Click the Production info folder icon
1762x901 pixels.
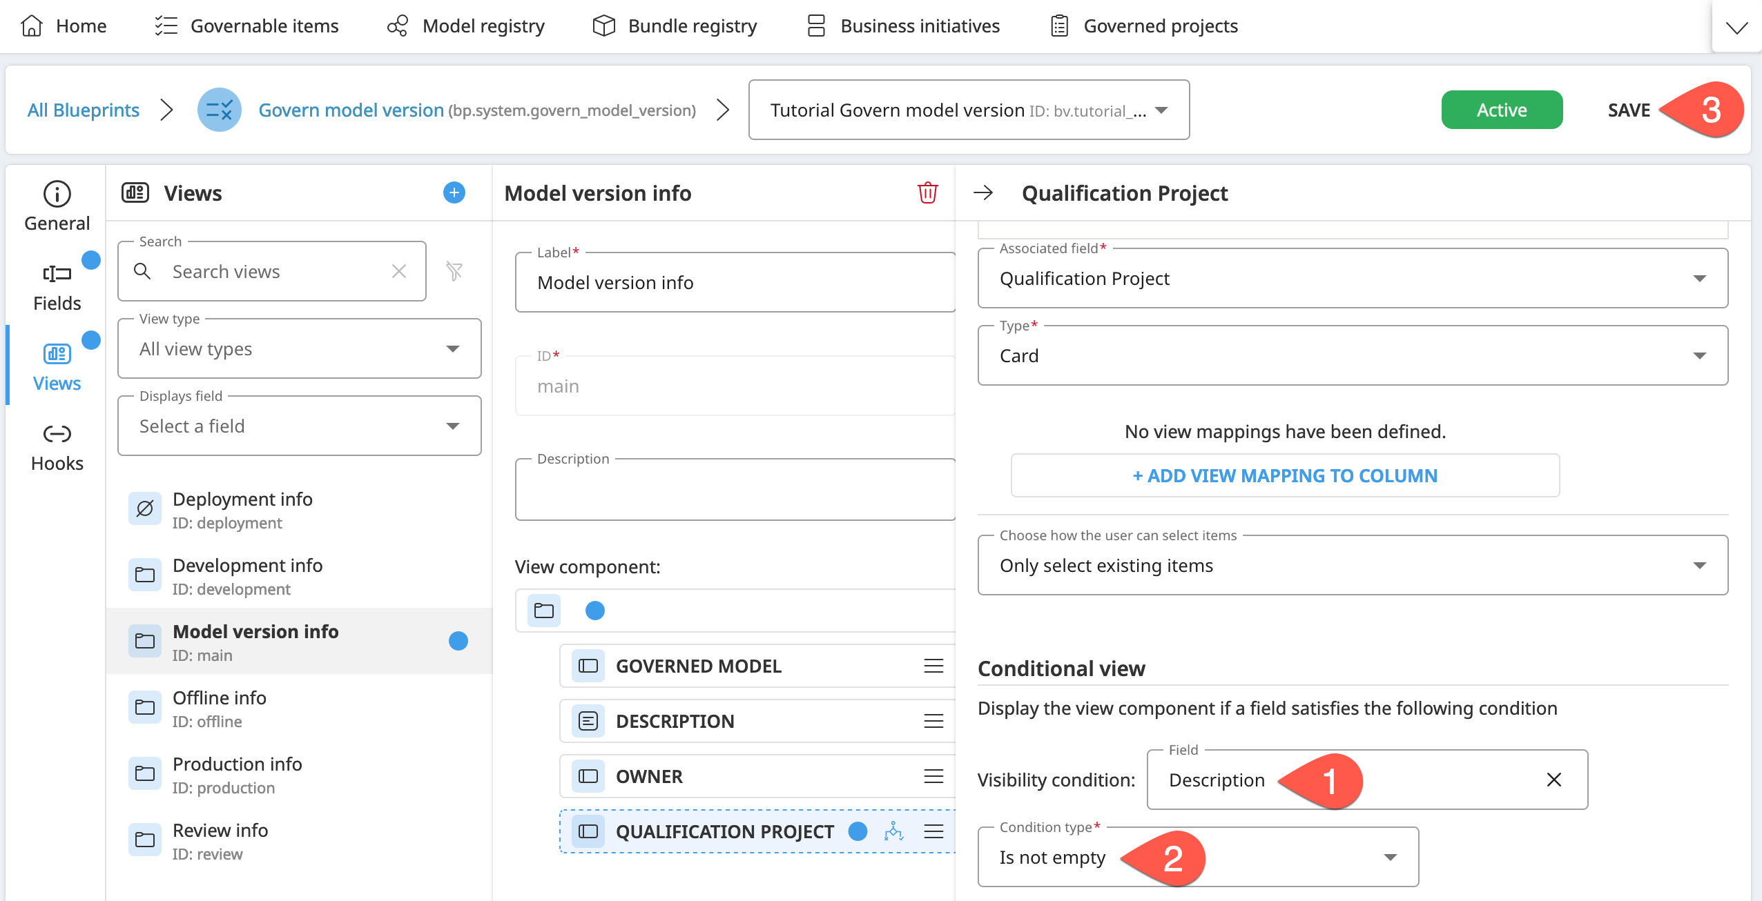pos(145,773)
